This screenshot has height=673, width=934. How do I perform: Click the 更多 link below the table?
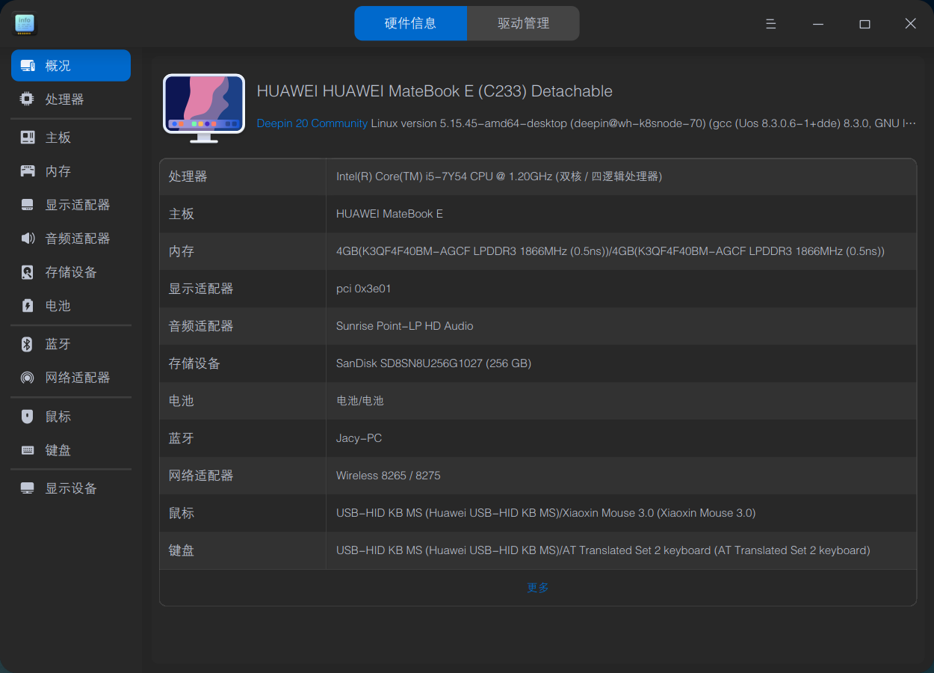tap(537, 588)
